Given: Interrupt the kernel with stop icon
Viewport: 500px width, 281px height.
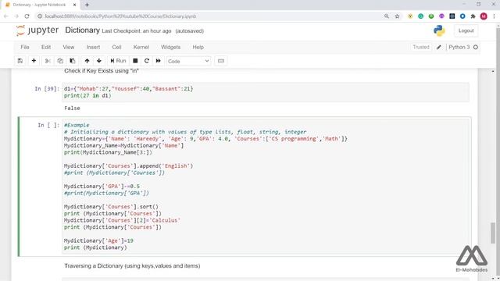Looking at the screenshot, I should click(135, 61).
